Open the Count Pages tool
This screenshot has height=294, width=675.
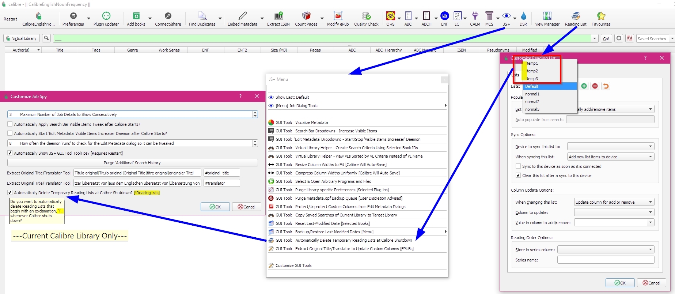(306, 19)
